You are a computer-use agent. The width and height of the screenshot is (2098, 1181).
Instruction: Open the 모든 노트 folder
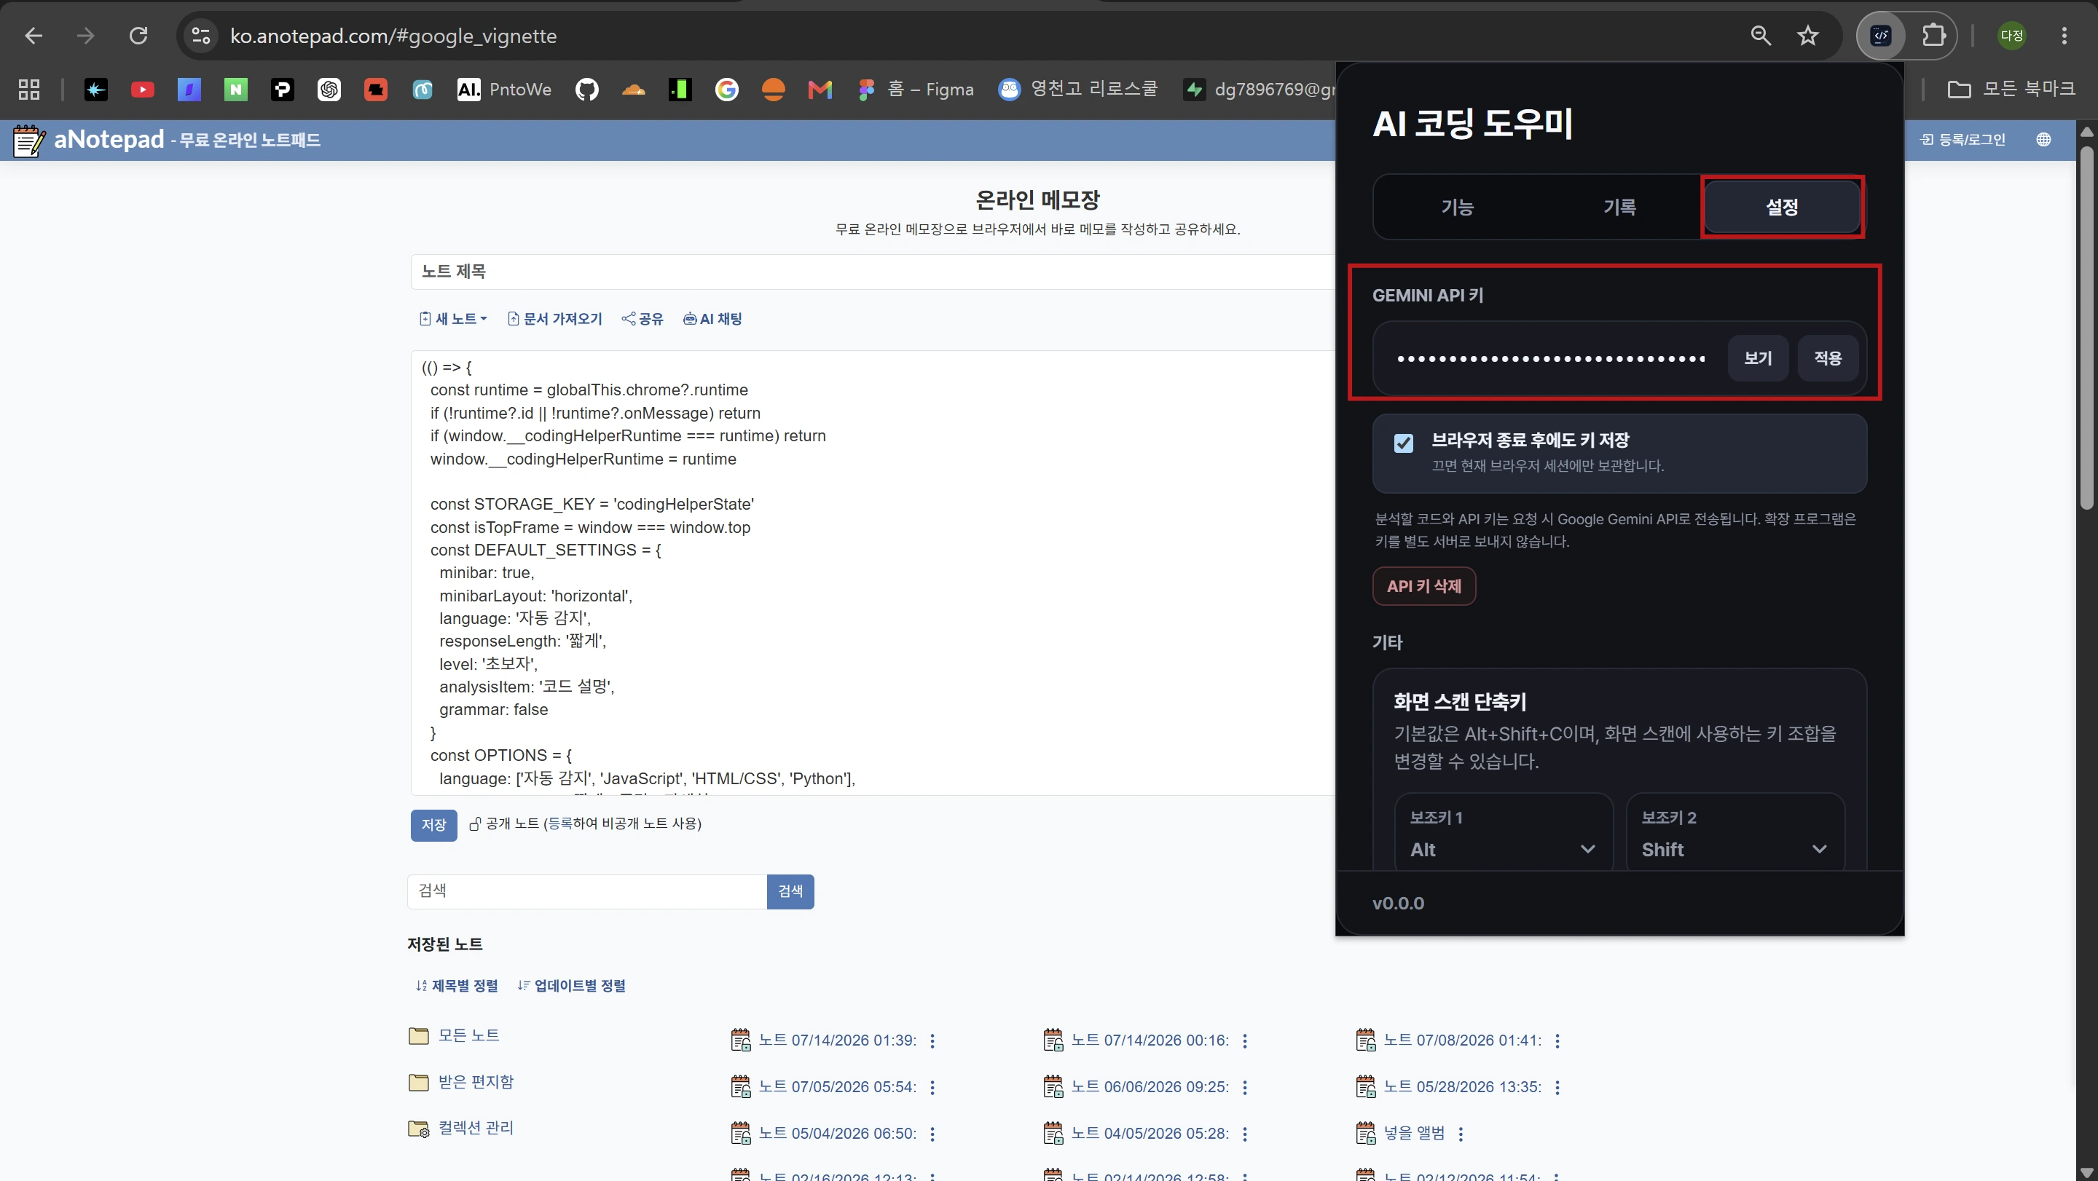(455, 1035)
